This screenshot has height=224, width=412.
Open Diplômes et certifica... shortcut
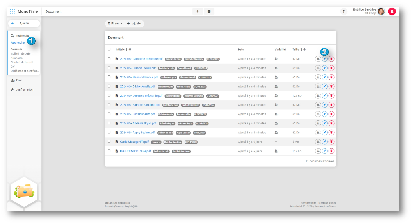(25, 71)
